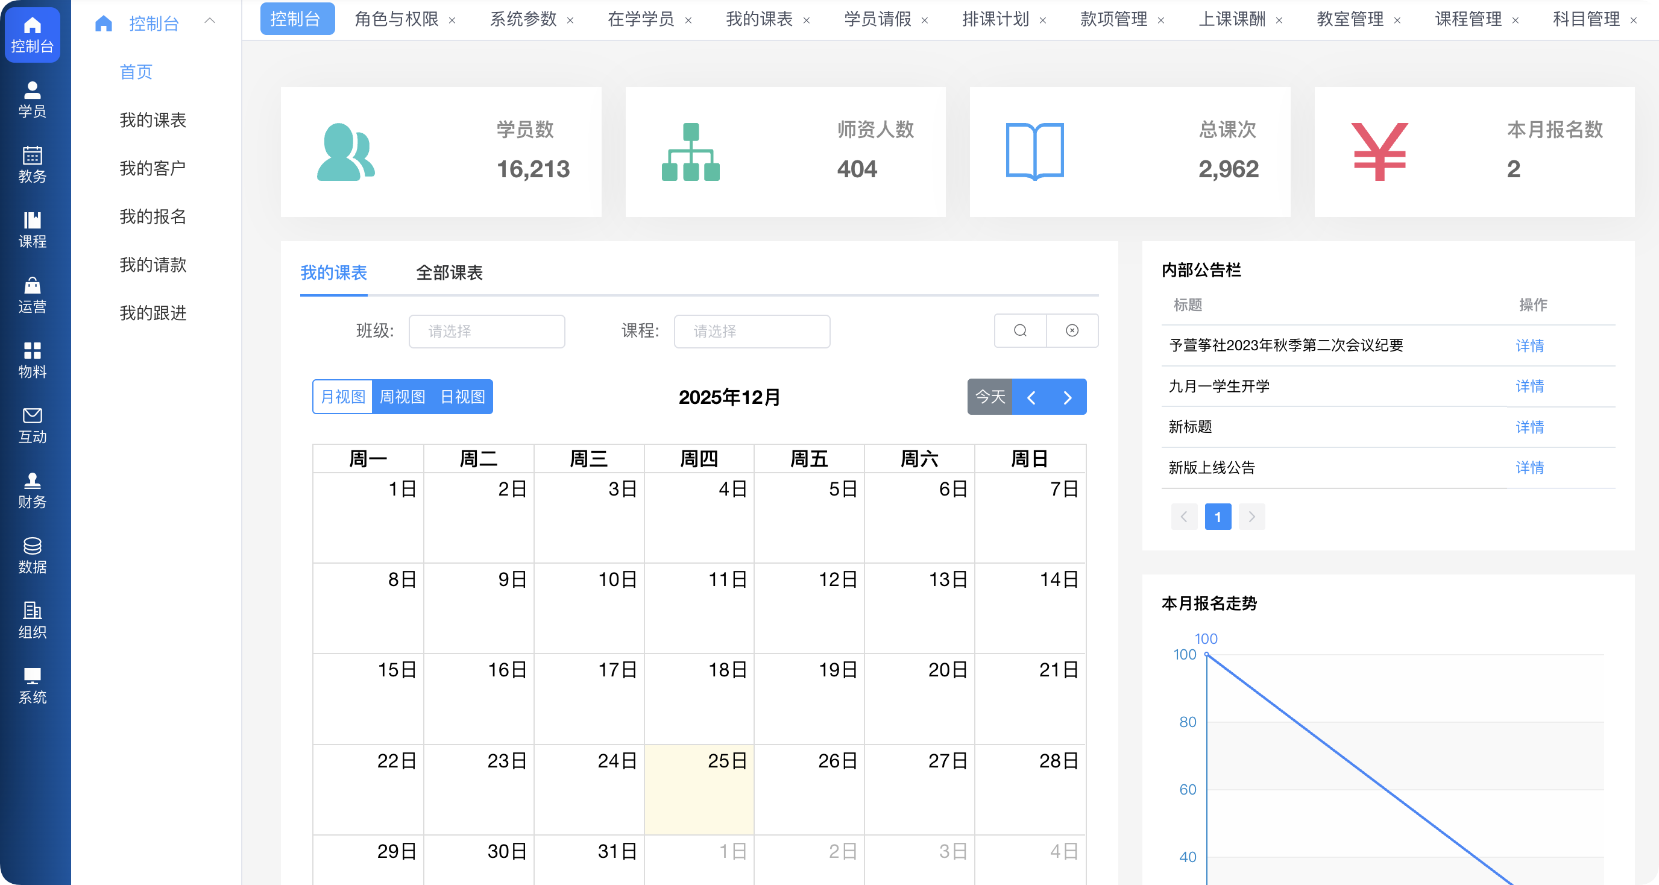1659x885 pixels.
Task: Clear filters with the circled X button
Action: click(1072, 330)
